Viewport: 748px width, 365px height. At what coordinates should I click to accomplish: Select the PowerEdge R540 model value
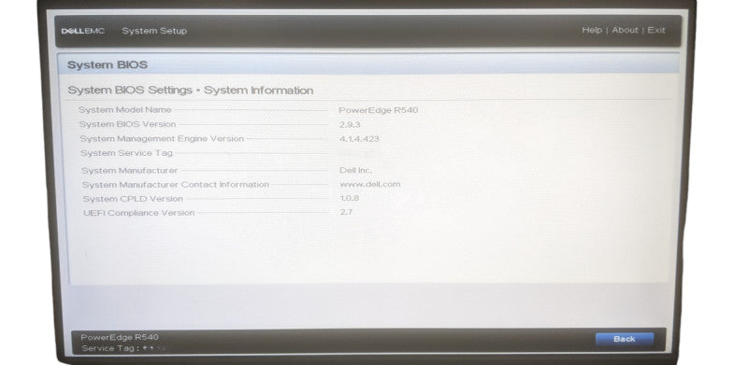(379, 110)
